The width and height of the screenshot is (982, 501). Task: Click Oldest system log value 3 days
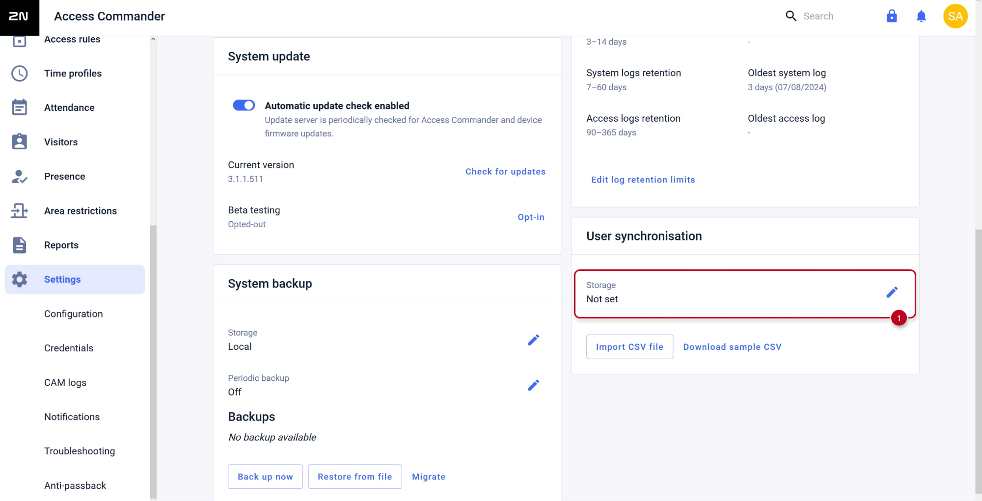pos(787,87)
